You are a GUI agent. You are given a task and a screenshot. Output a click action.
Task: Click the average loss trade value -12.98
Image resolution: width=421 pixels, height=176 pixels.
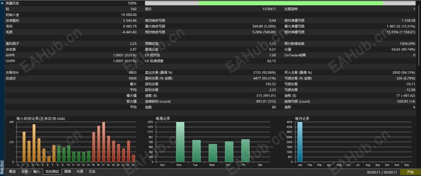coord(411,90)
